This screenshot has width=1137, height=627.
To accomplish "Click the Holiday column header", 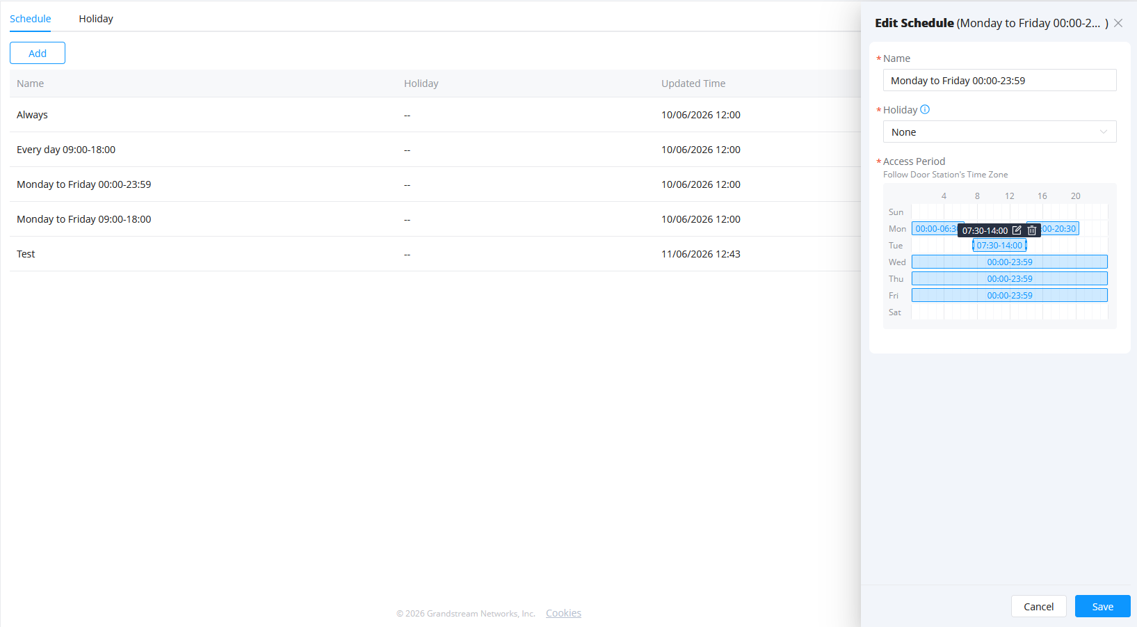I will (421, 84).
